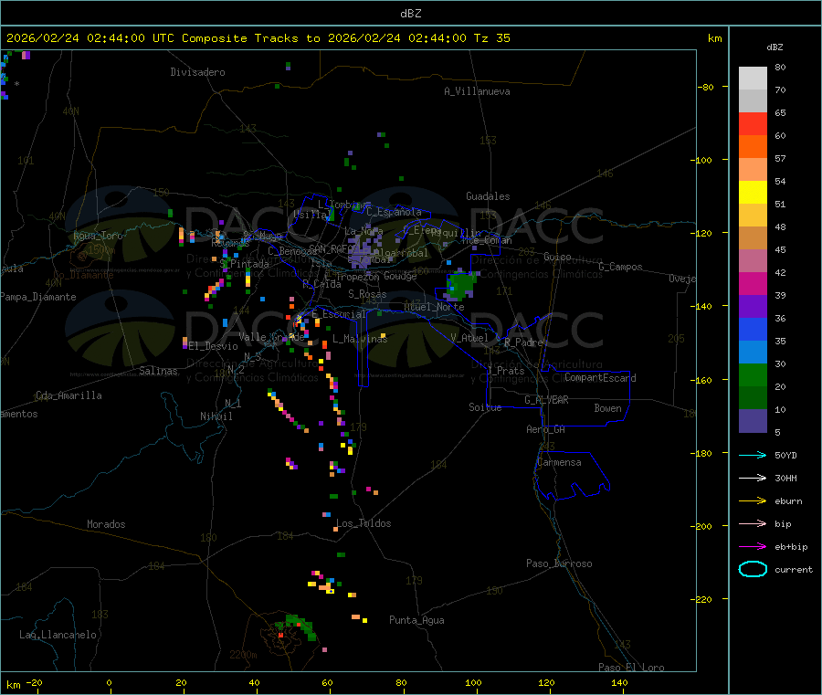Click the Guadales place label
822x695 pixels.
pyautogui.click(x=488, y=196)
